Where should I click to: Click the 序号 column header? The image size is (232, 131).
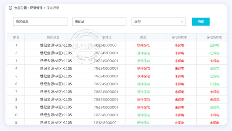pyautogui.click(x=16, y=37)
